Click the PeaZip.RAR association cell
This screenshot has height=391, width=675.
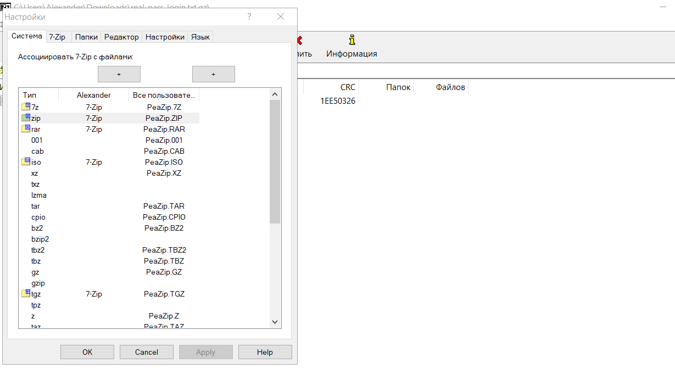click(164, 129)
